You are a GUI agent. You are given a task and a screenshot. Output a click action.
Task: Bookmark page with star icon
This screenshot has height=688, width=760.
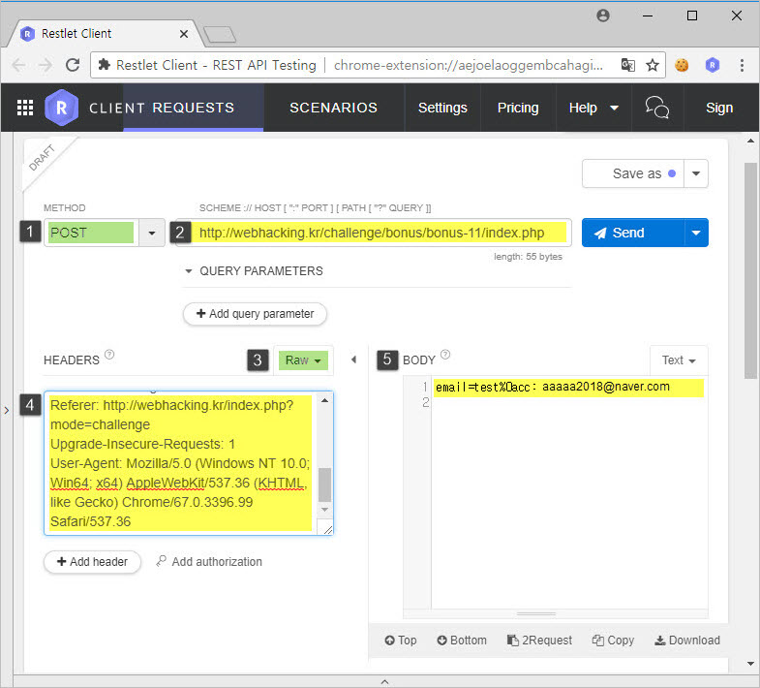(654, 65)
